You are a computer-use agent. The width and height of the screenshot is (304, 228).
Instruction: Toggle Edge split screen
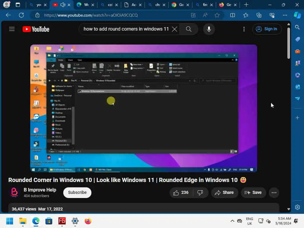[x=232, y=15]
